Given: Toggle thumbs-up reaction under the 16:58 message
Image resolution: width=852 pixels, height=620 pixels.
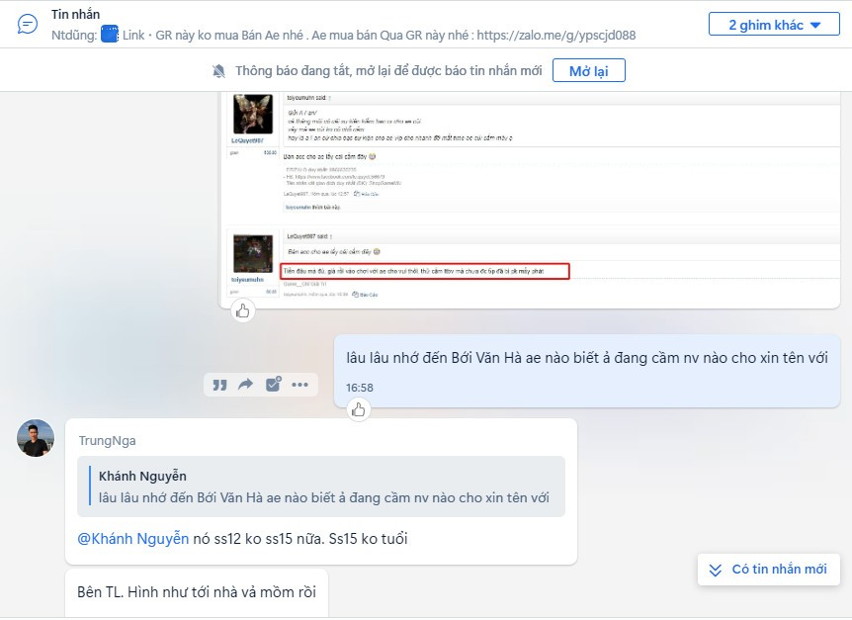Looking at the screenshot, I should tap(359, 409).
